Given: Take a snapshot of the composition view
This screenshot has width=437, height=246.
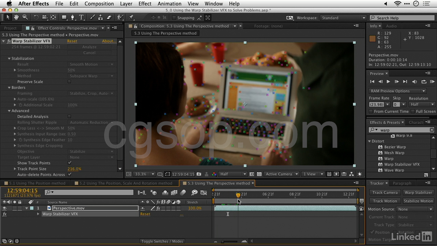Looking at the screenshot, I should pos(199,174).
